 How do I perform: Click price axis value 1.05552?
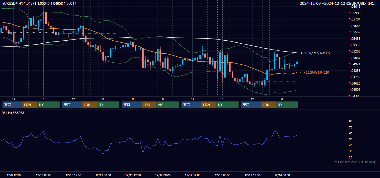click(354, 32)
